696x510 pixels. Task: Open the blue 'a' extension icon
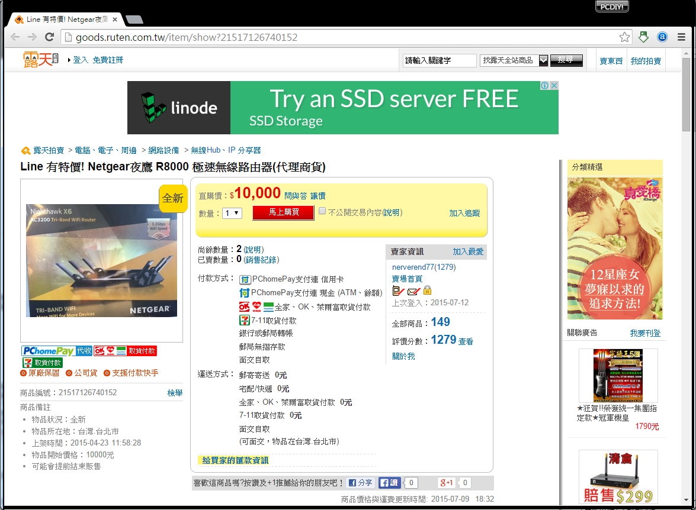662,37
